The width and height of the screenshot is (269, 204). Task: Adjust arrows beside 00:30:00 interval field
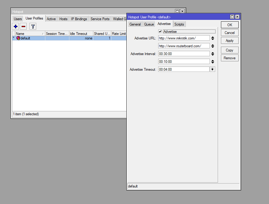[x=213, y=54]
